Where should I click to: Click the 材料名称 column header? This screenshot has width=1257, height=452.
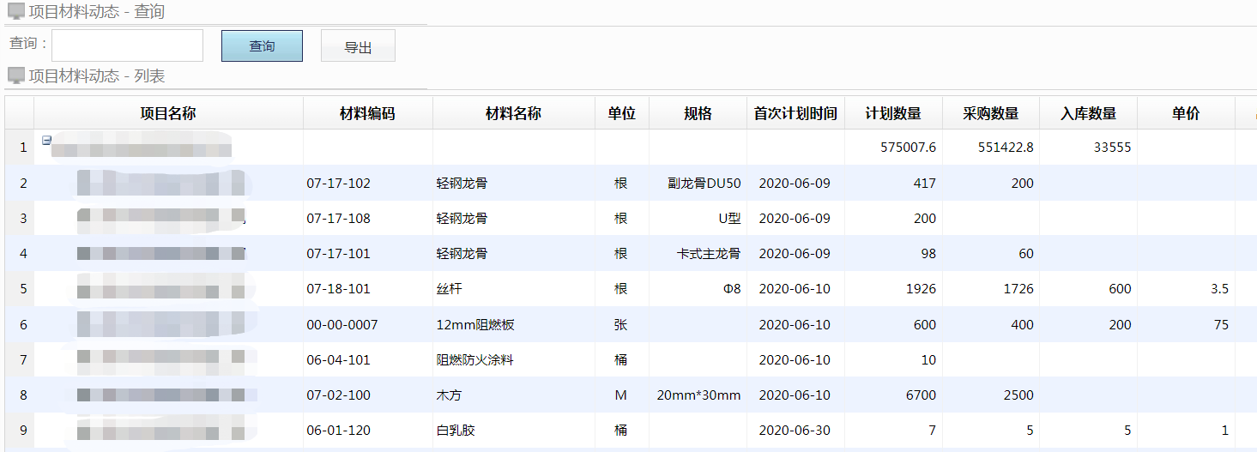513,113
